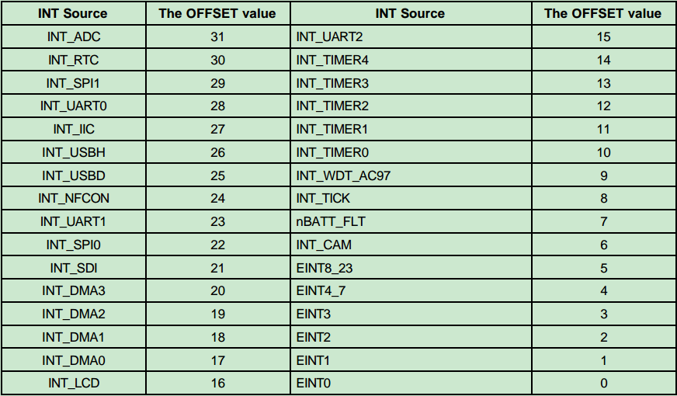The image size is (677, 396).
Task: Select the EINT0 cell
Action: (x=314, y=383)
